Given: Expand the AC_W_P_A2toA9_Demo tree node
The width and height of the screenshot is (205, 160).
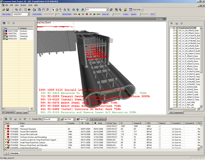Looking at the screenshot, I should 174,61.
